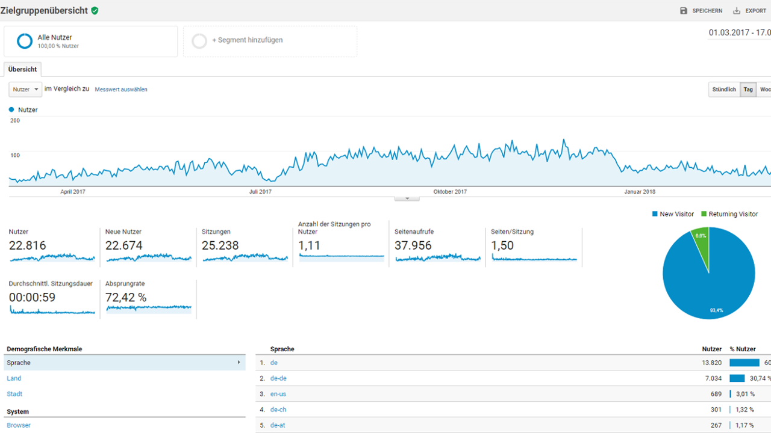
Task: Click + Segment hinzufügen
Action: coord(248,40)
